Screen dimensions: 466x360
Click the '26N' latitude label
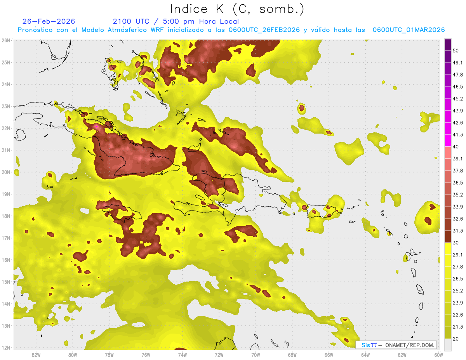(x=6, y=40)
